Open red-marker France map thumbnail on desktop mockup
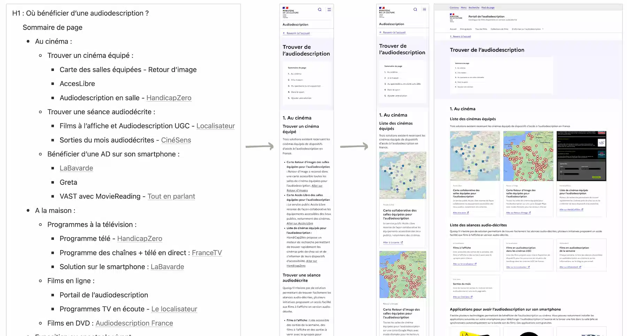The width and height of the screenshot is (627, 336). pos(528,156)
